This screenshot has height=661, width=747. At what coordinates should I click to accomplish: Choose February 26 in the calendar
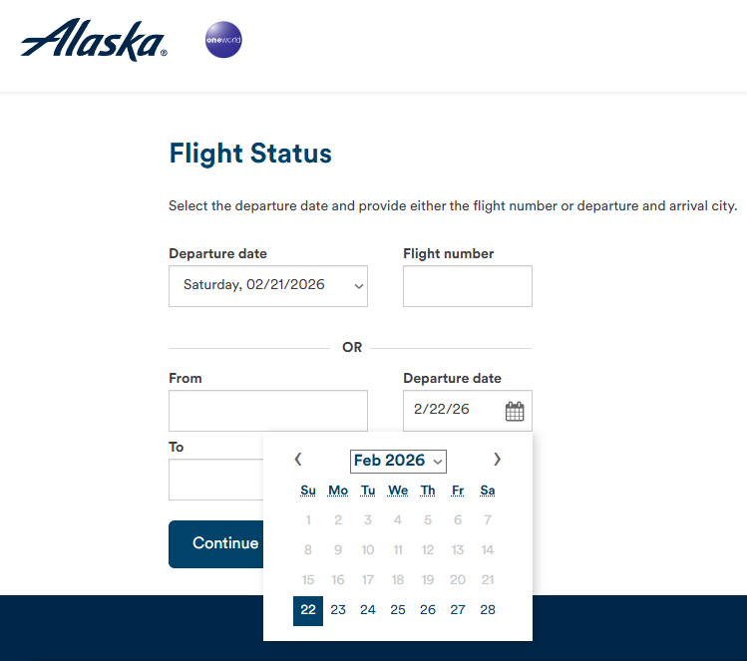428,610
